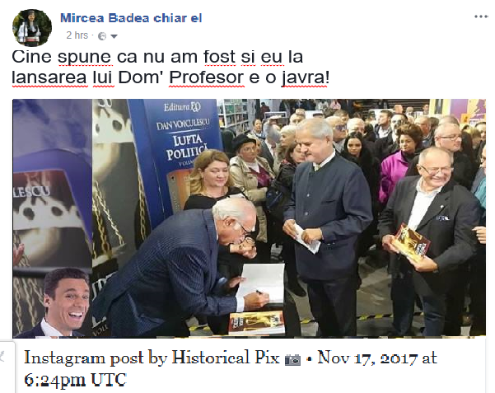Click the camera emoji in the caption
The image size is (495, 393).
[x=292, y=359]
